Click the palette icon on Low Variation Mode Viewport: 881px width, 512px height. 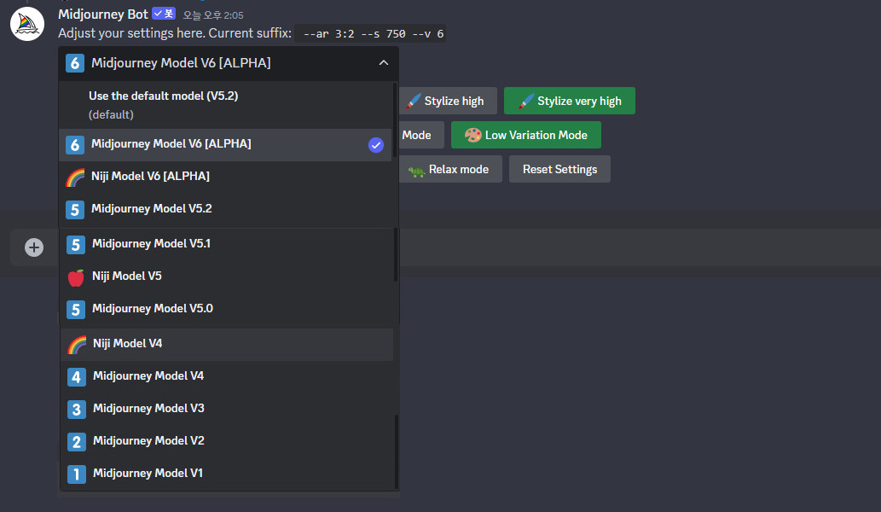(472, 135)
